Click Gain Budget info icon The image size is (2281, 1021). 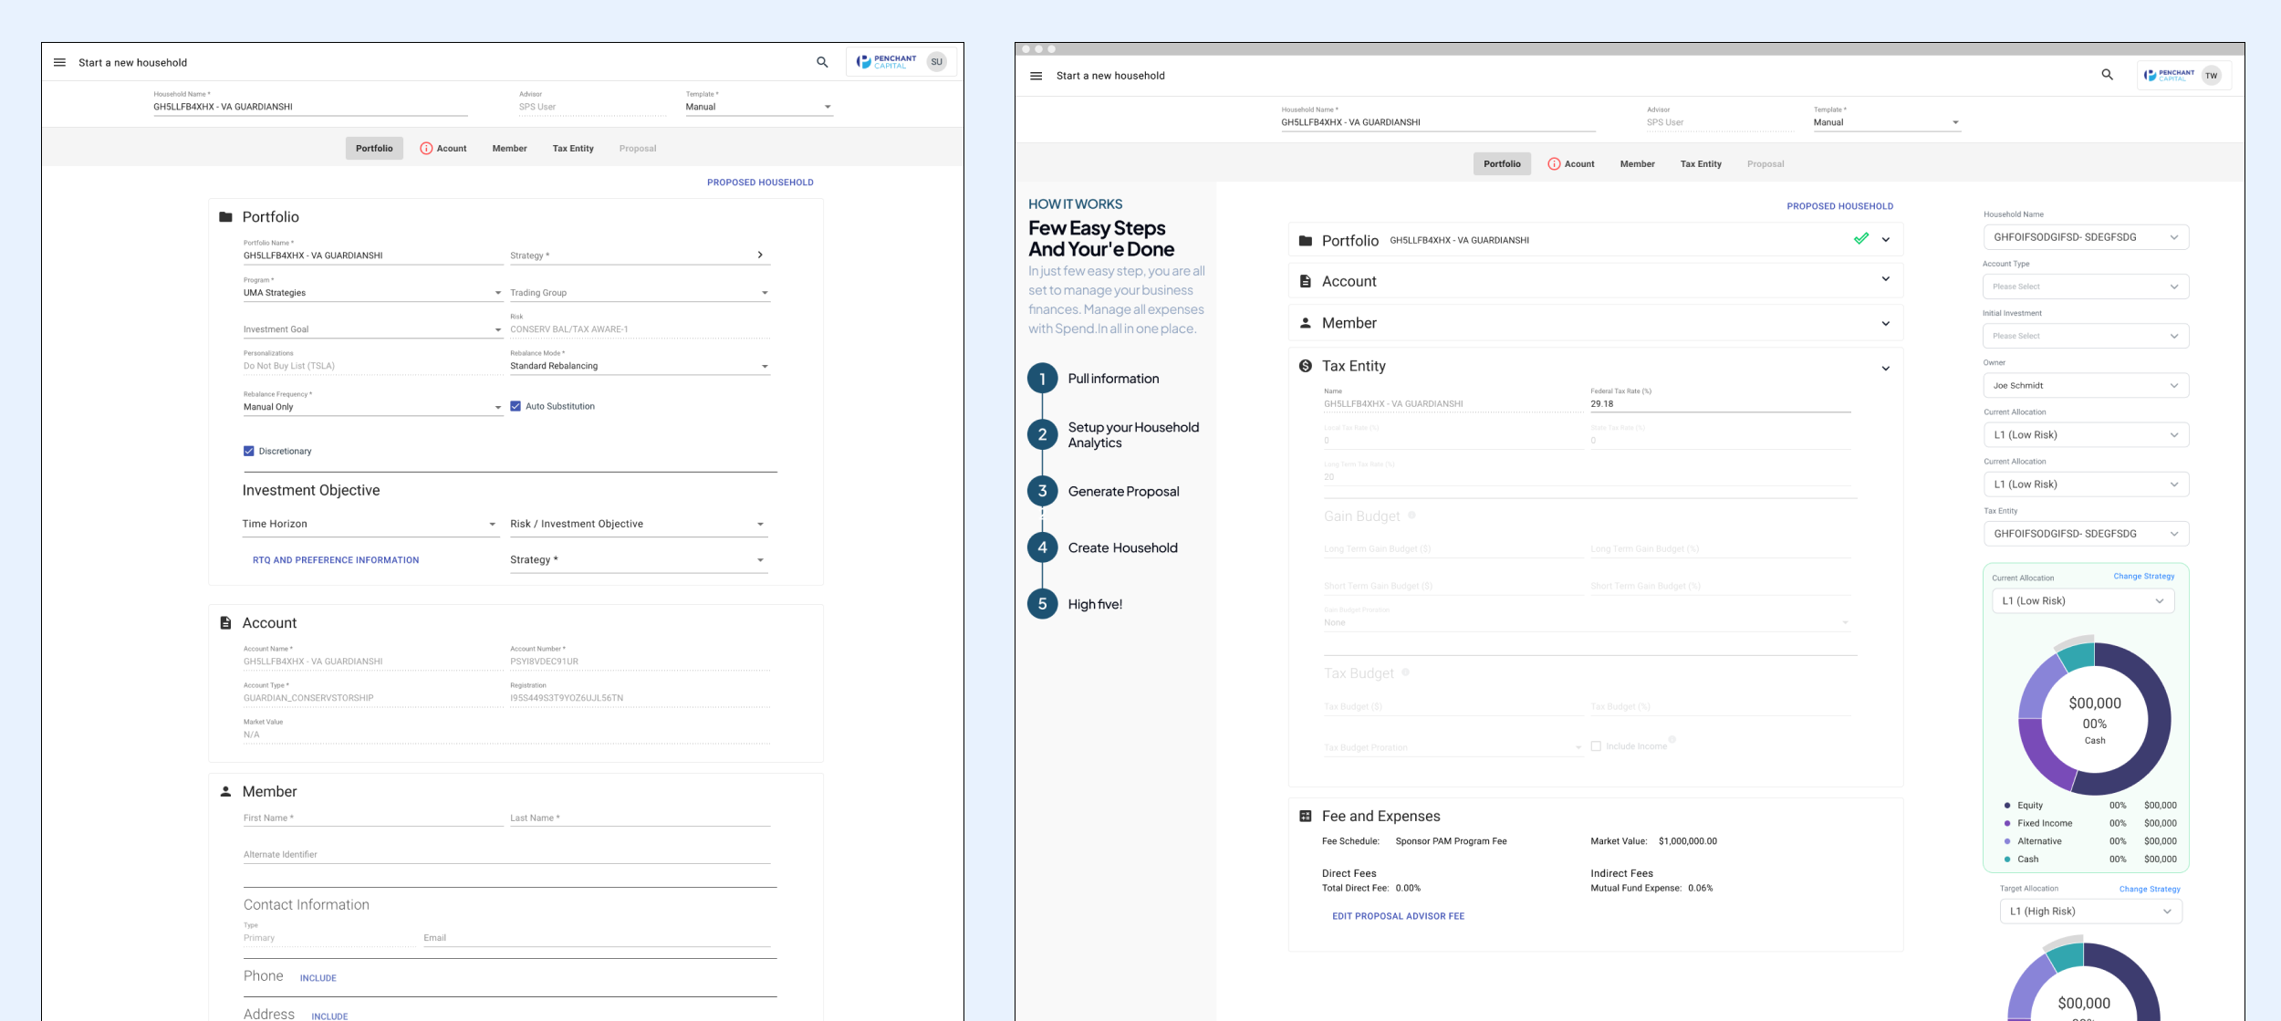tap(1411, 516)
